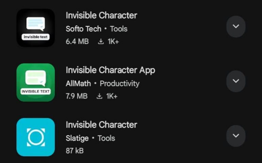Open the Softo Tech Invisible Character title
The width and height of the screenshot is (262, 163).
(101, 15)
